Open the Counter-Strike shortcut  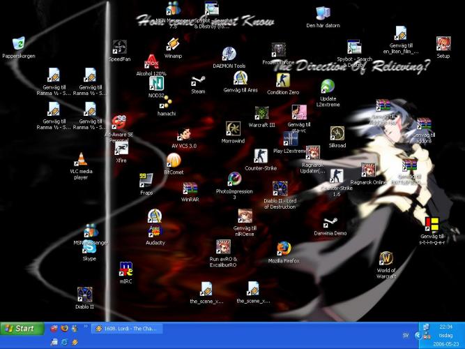coord(260,156)
